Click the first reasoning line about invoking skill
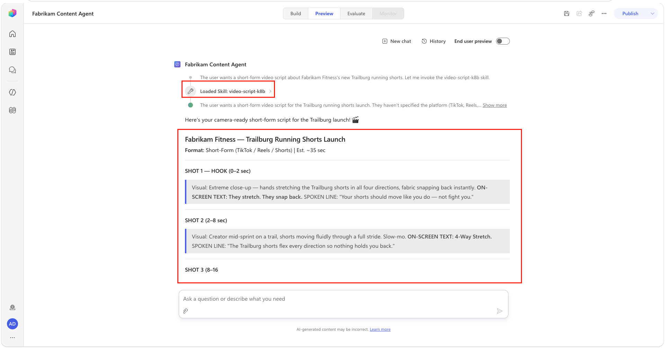Viewport: 665px width, 348px height. click(x=345, y=77)
